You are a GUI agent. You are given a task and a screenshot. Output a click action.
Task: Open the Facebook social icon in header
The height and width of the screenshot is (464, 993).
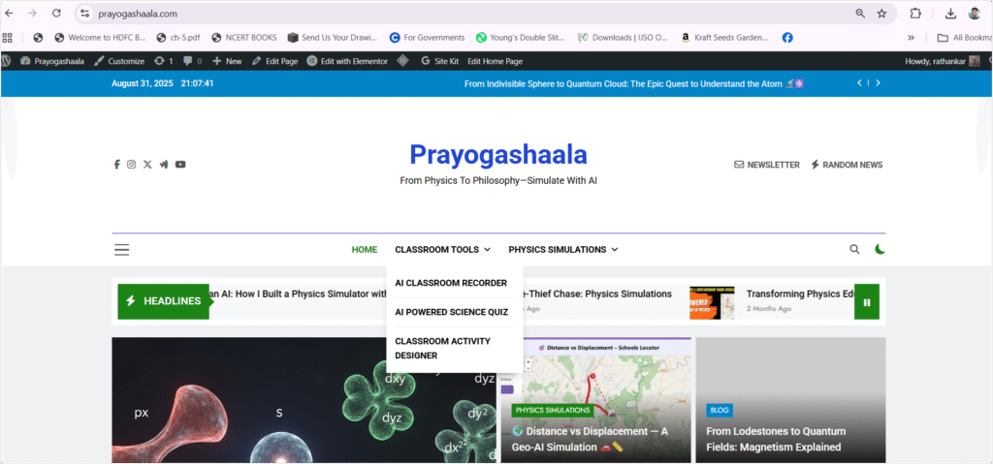(116, 165)
